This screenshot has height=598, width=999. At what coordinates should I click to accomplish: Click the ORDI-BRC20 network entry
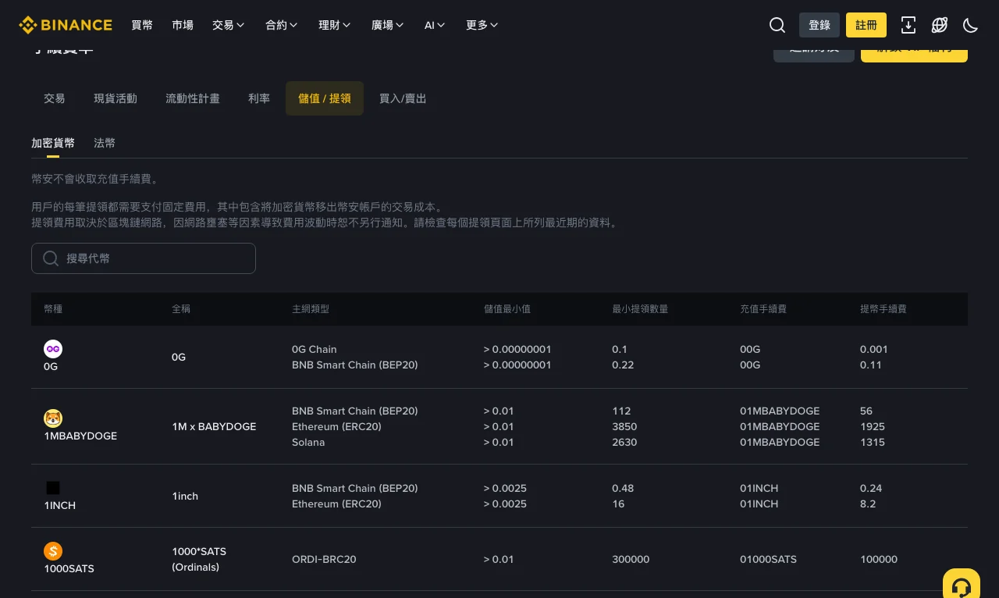point(324,559)
